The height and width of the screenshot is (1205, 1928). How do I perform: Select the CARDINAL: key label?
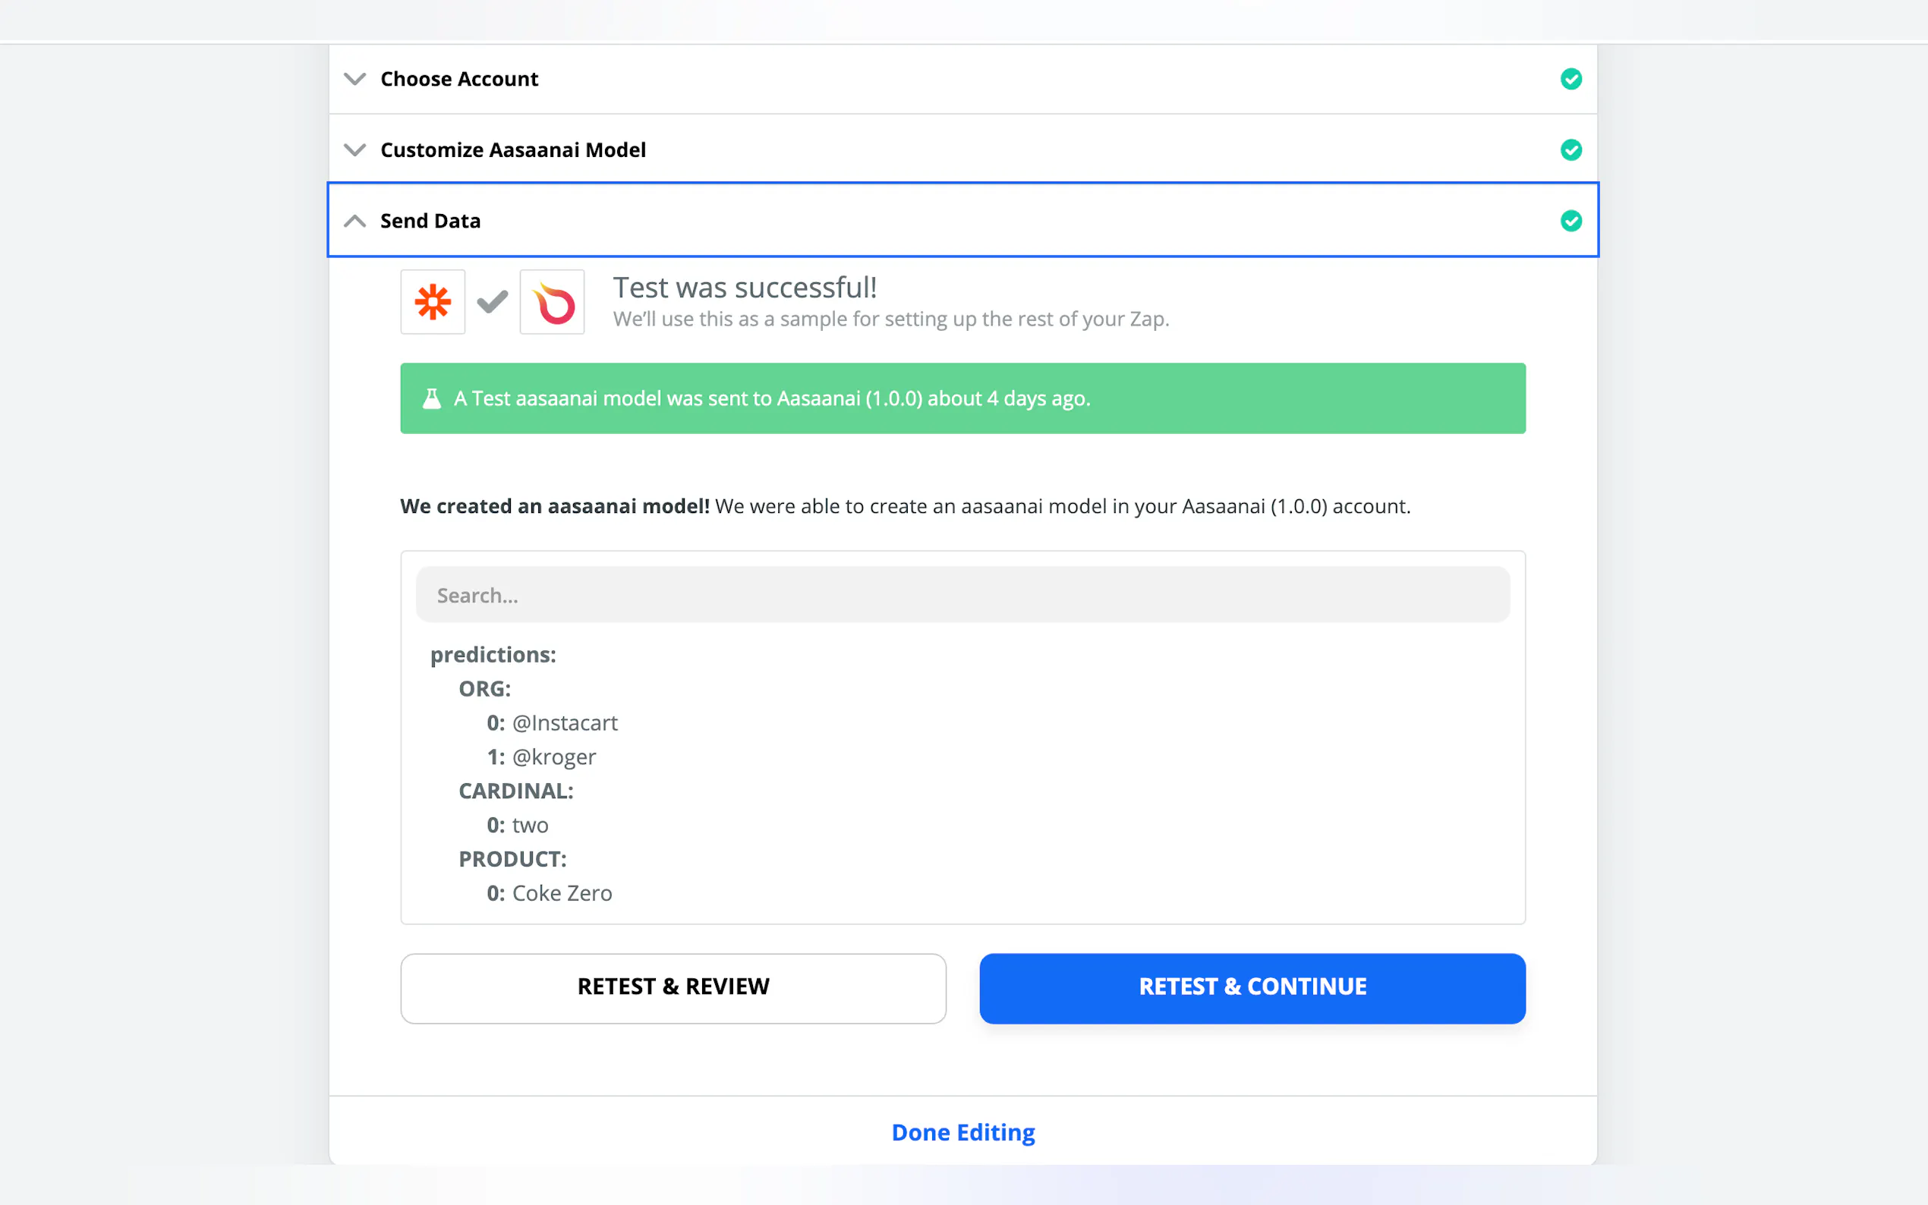[x=515, y=791]
